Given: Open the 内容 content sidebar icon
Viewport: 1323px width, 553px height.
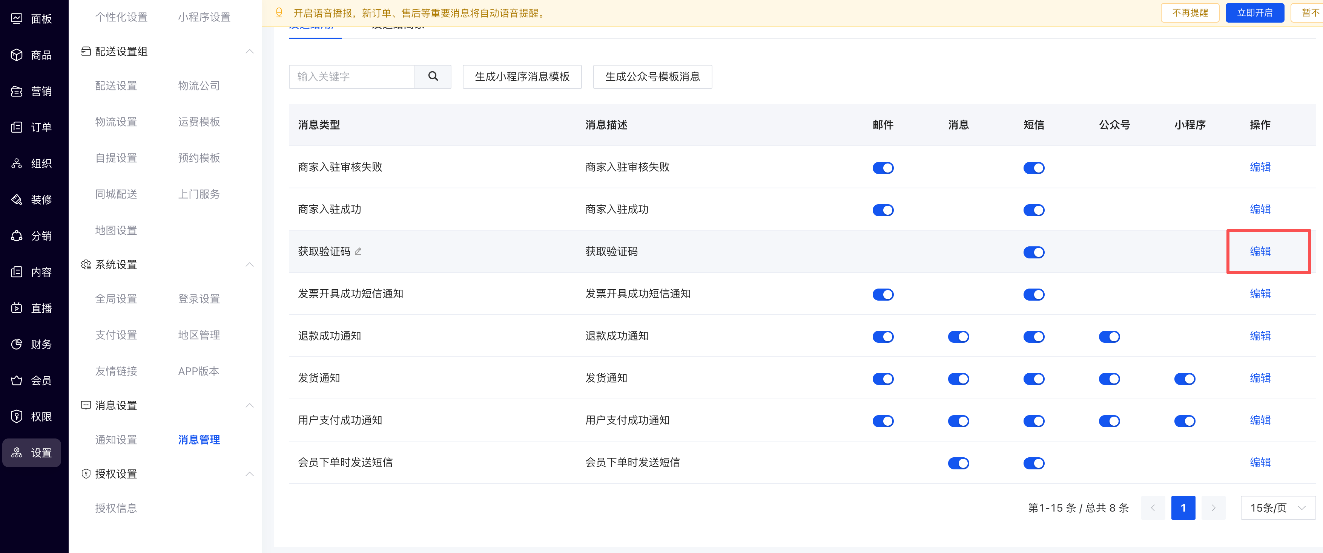Looking at the screenshot, I should tap(17, 272).
